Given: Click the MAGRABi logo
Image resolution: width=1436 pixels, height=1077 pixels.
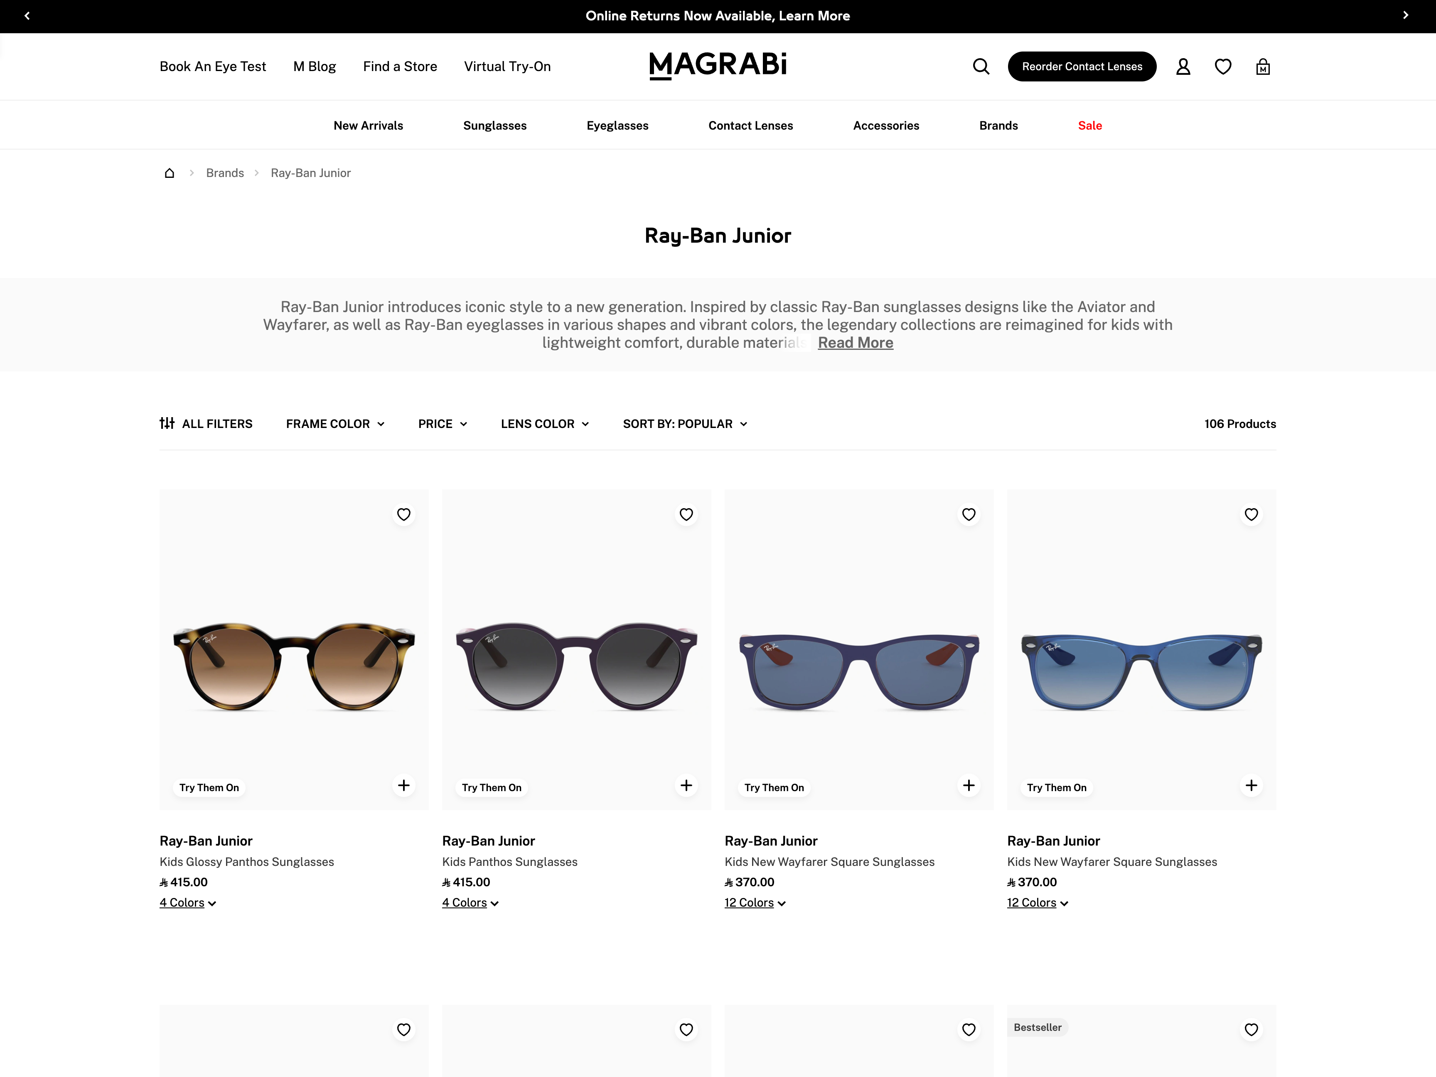Looking at the screenshot, I should pyautogui.click(x=718, y=66).
